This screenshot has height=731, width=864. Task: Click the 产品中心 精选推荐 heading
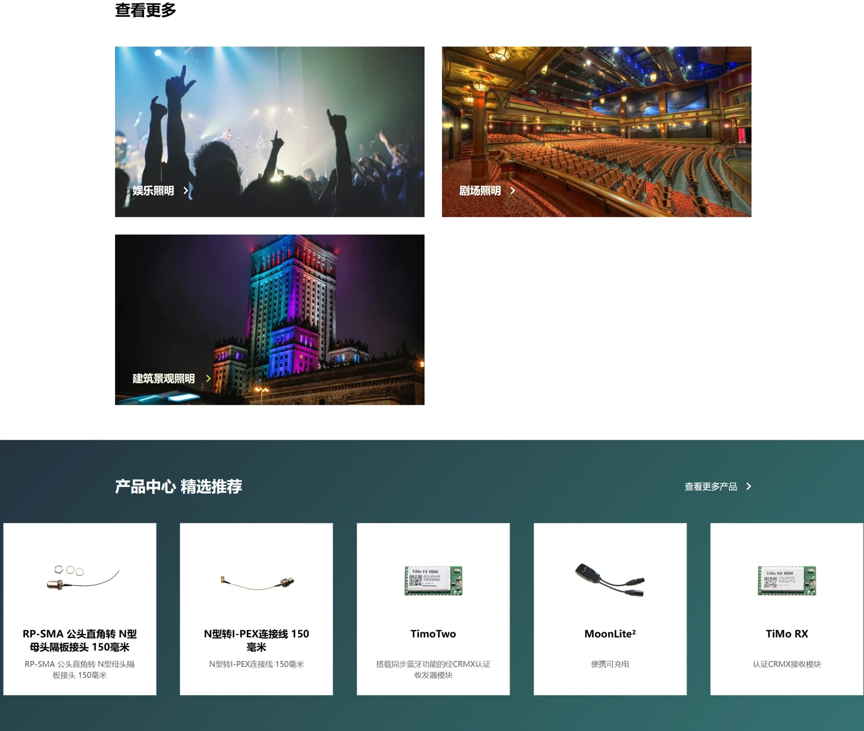pyautogui.click(x=178, y=487)
